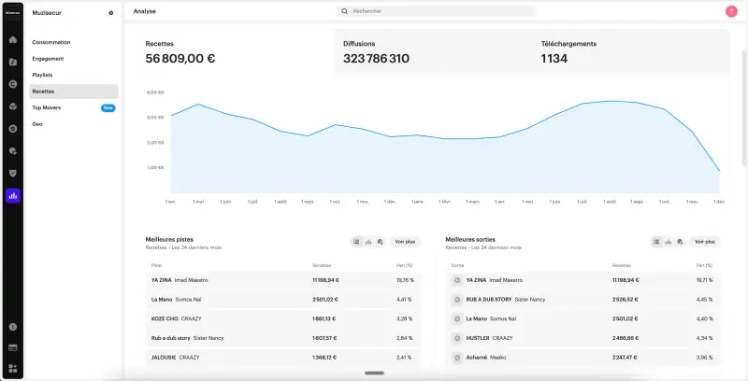Screen dimensions: 748x381
Task: Click Voir plus under Meilleures pistes
Action: click(406, 242)
